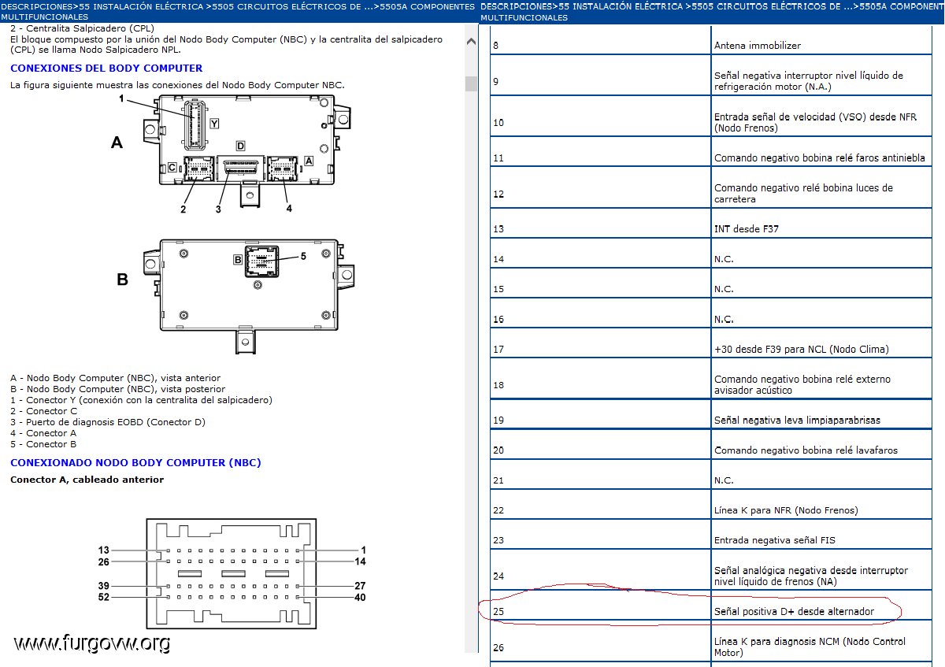
Task: Click the C connector in view A diagram
Action: coord(198,167)
